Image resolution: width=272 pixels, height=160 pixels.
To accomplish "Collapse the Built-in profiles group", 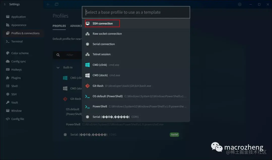I will 58,67.
